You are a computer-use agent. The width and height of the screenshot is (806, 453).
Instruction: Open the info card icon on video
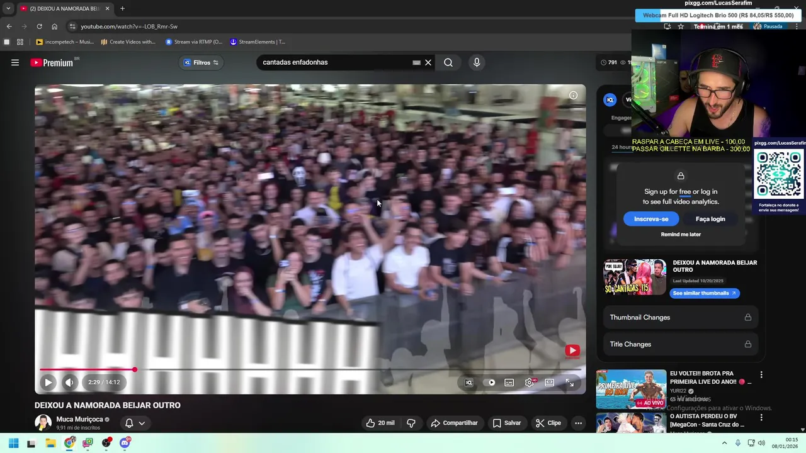(x=573, y=95)
